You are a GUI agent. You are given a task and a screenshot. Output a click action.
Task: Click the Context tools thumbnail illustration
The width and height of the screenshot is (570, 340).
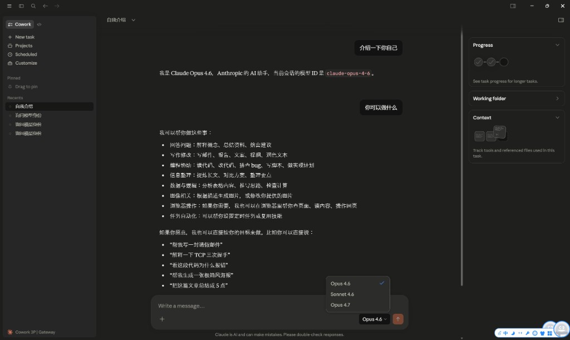coord(490,134)
